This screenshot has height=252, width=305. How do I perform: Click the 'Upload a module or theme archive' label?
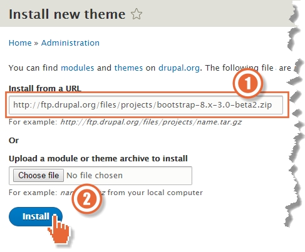(98, 159)
